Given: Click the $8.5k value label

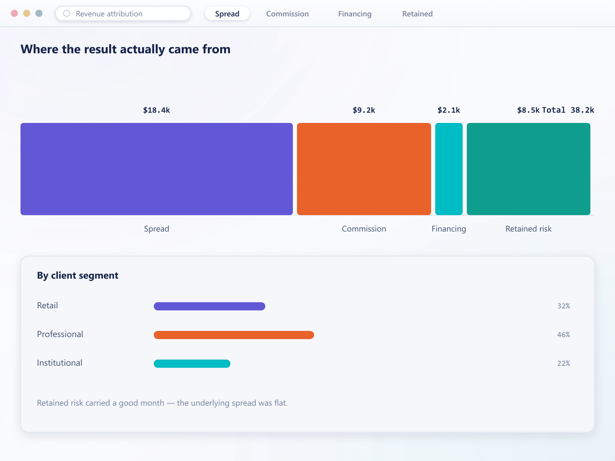Looking at the screenshot, I should pos(528,110).
